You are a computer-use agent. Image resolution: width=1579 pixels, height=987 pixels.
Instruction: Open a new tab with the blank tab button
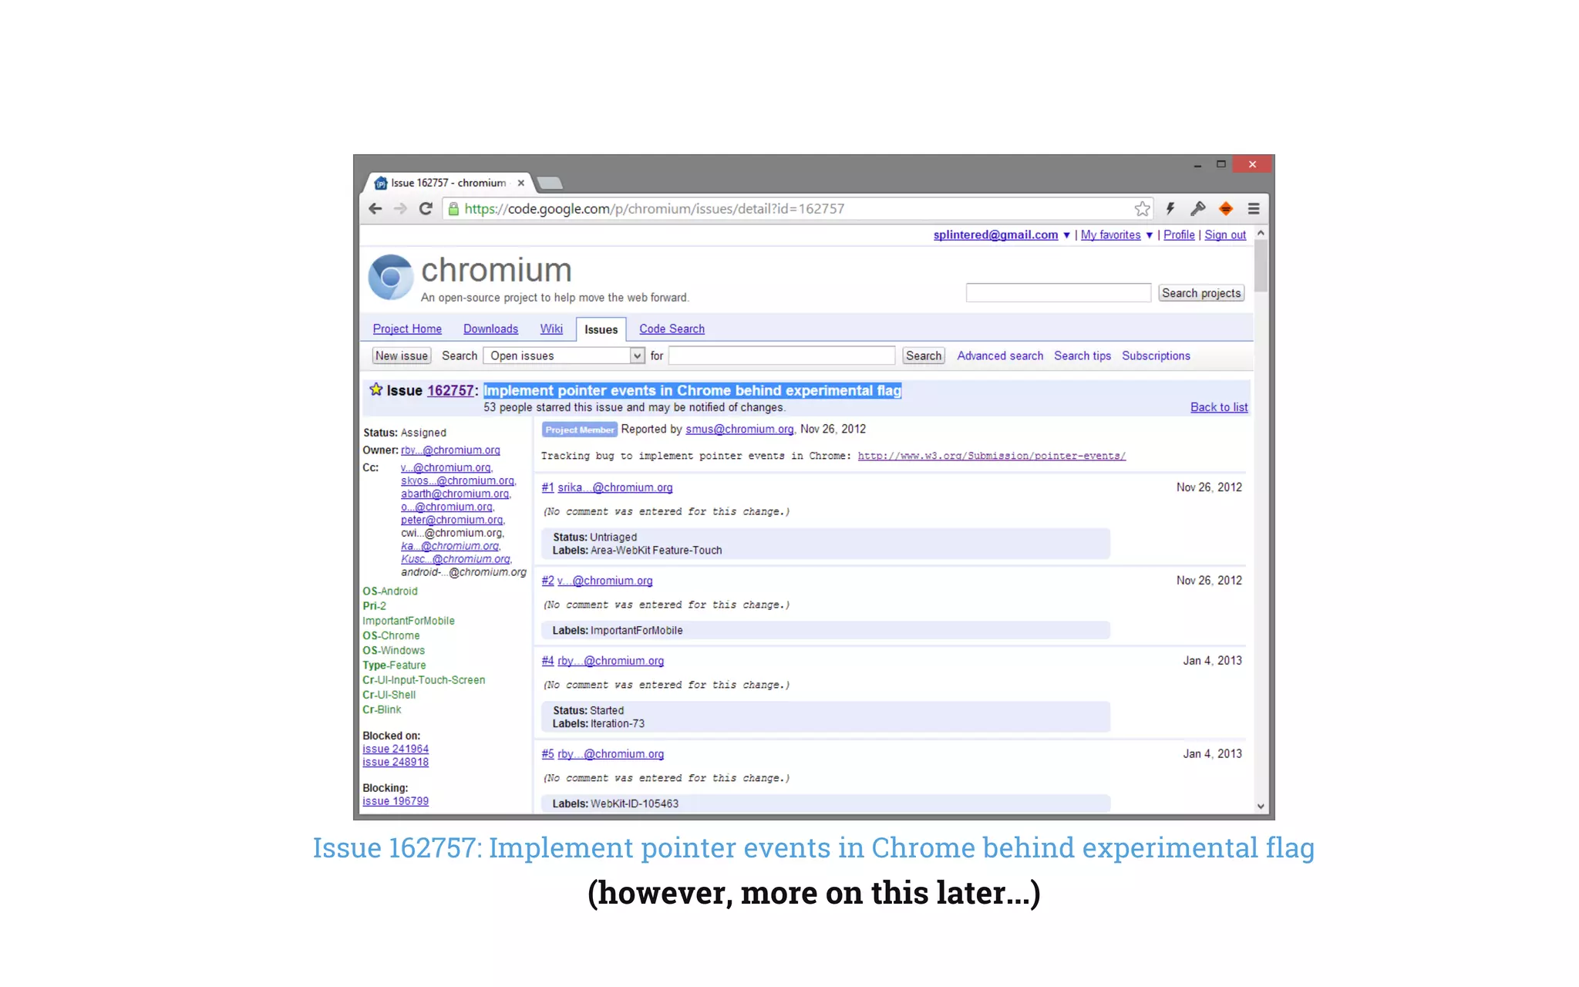[x=550, y=184]
